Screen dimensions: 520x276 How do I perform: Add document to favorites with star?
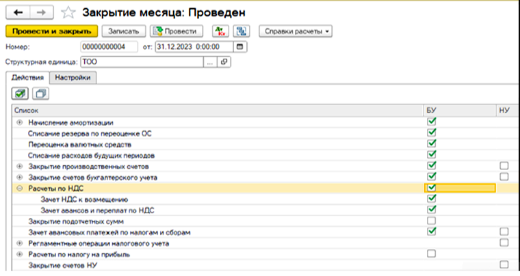(68, 12)
